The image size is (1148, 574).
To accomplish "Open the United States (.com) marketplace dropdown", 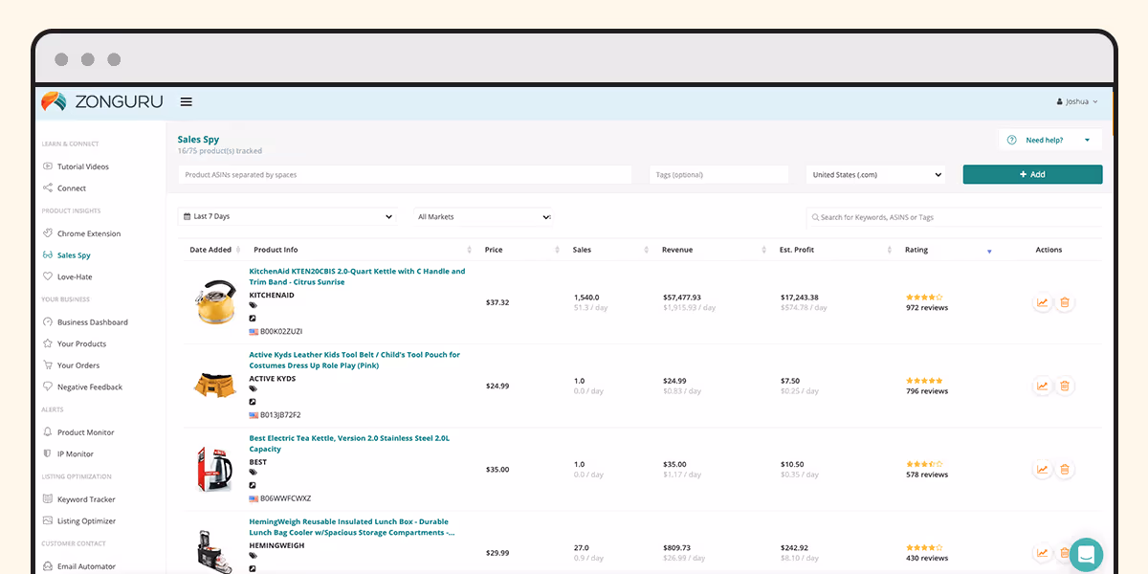I will coord(875,175).
